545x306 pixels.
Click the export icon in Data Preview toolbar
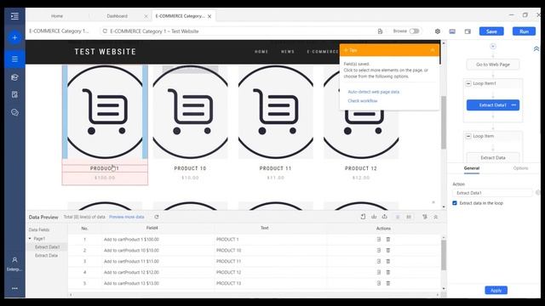pos(384,217)
